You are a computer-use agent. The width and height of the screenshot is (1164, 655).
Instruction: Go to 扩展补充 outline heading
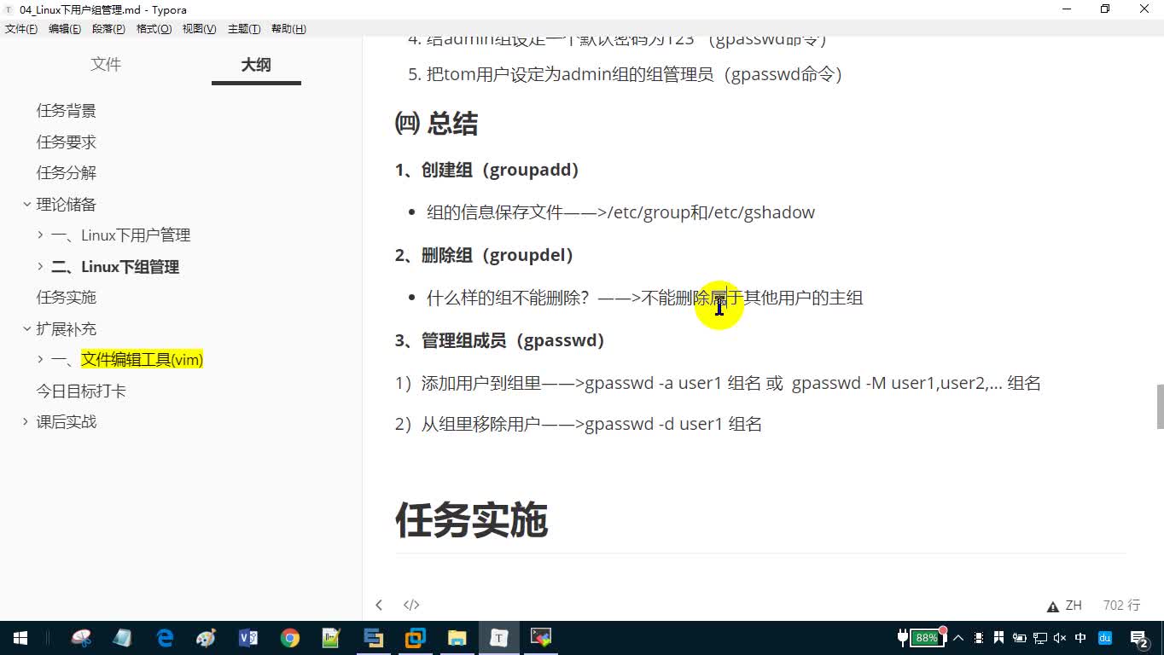[66, 329]
